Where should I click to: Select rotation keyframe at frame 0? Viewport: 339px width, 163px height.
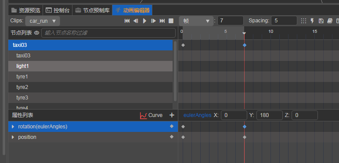tap(183, 127)
